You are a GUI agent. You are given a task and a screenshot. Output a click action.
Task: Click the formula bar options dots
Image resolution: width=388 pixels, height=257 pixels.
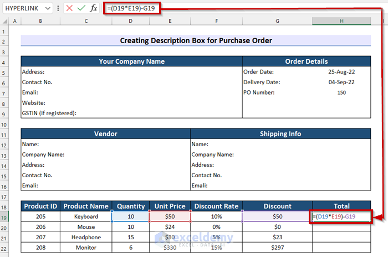click(58, 8)
